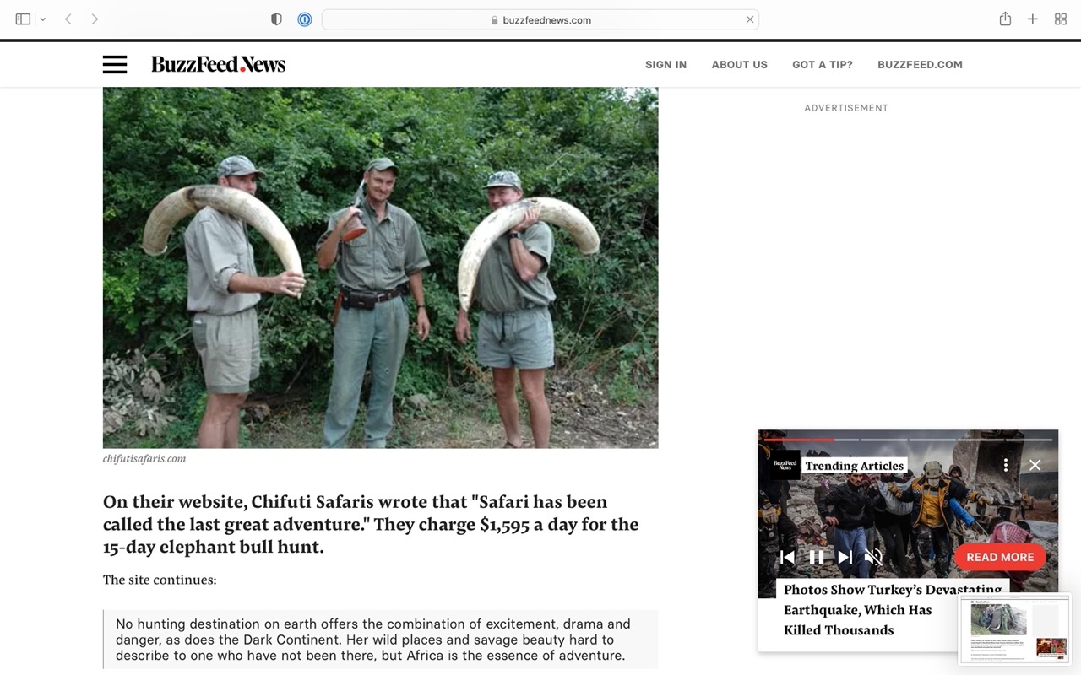
Task: Open the SIGN IN menu link
Action: pos(665,64)
